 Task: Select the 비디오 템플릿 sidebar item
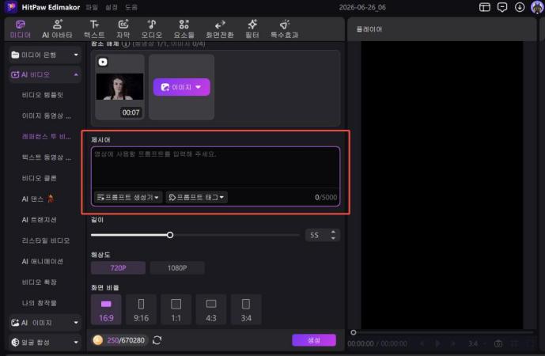point(43,95)
